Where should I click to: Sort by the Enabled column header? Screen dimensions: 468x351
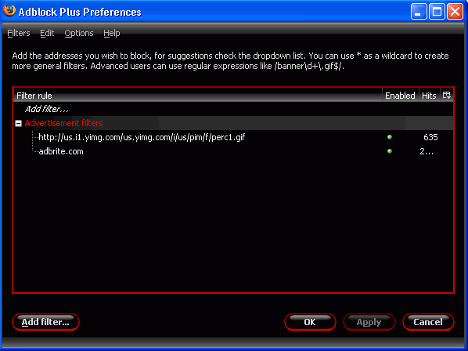click(x=400, y=96)
